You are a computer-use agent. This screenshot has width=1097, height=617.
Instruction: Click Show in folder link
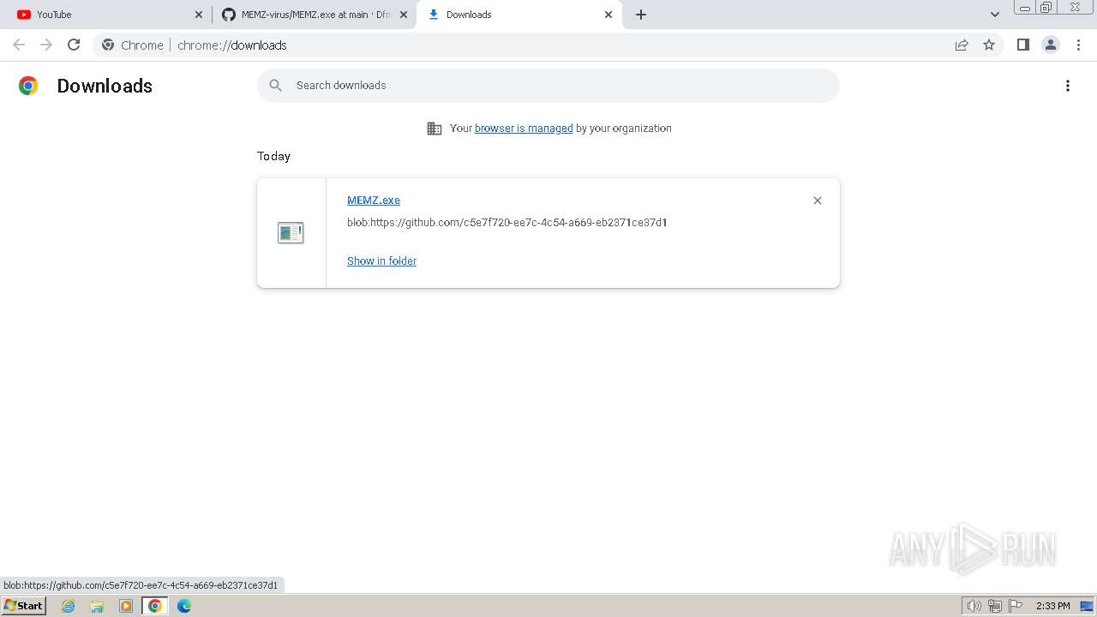pos(381,261)
